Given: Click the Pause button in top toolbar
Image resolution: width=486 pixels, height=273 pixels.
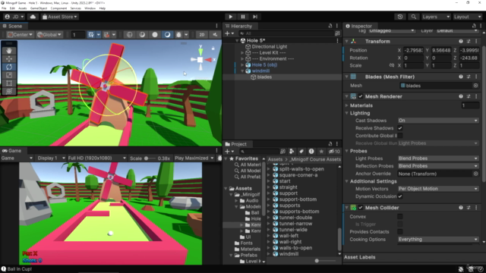Looking at the screenshot, I should 243,17.
